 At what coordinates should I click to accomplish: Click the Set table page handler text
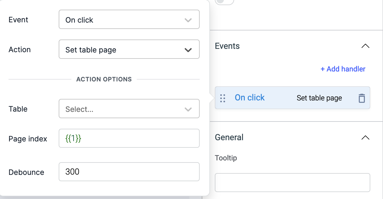[319, 98]
